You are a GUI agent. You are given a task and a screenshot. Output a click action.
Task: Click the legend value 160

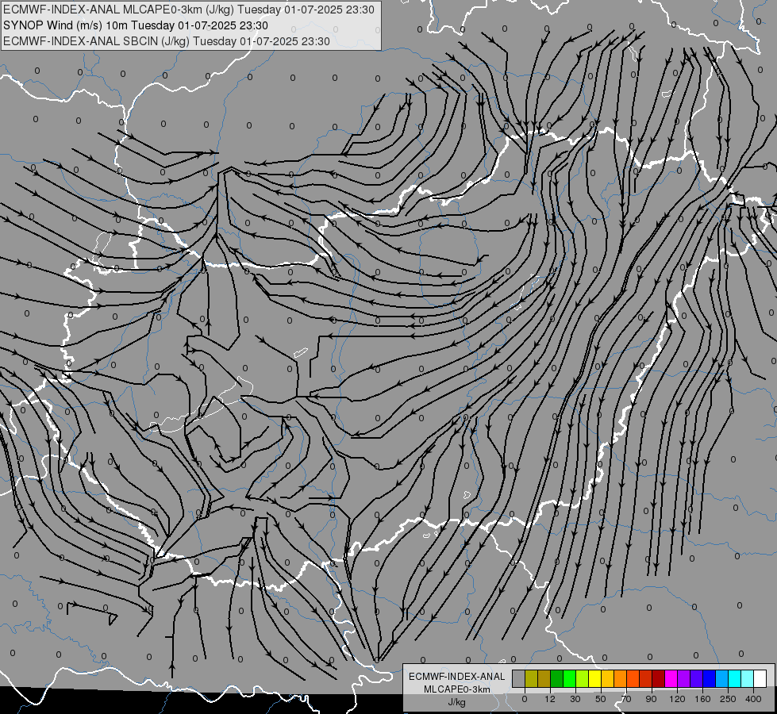(x=702, y=699)
